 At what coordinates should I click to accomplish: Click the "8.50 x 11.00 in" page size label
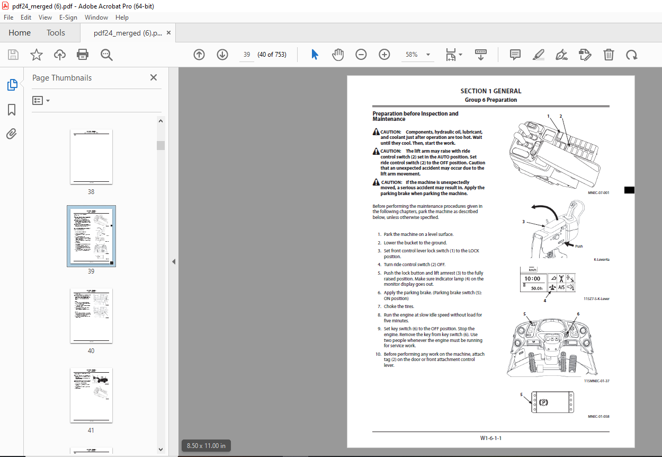point(207,446)
